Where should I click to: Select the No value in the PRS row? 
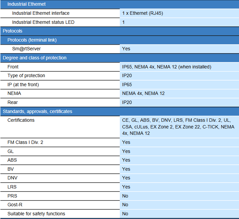(x=125, y=196)
